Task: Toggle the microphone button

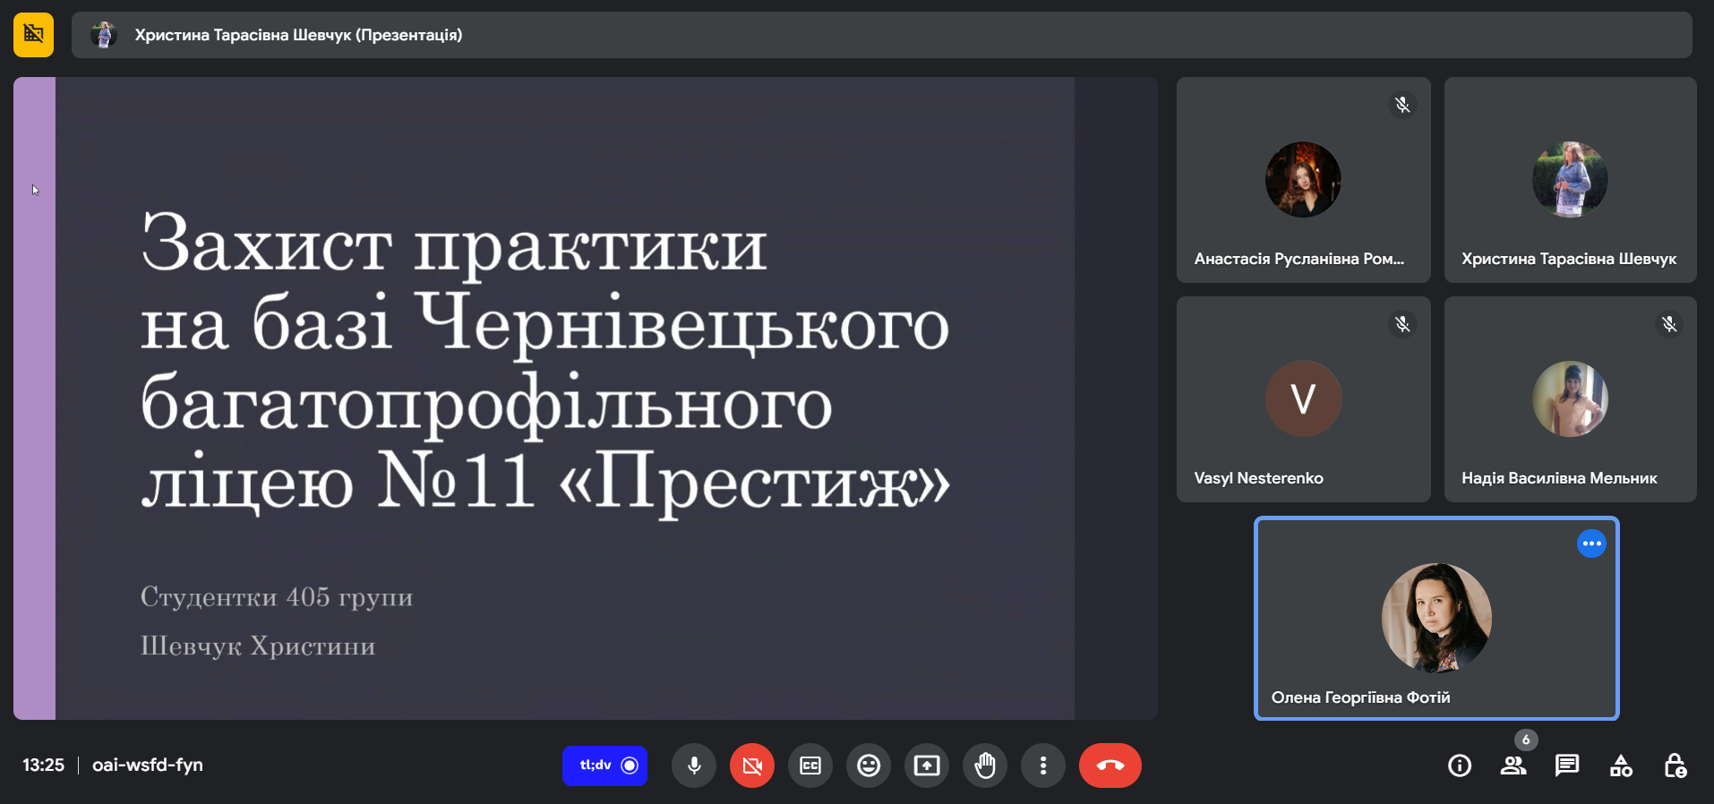Action: (x=694, y=766)
